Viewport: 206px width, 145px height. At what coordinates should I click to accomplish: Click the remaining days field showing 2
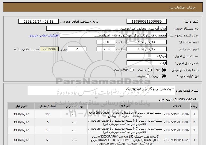click(77, 49)
